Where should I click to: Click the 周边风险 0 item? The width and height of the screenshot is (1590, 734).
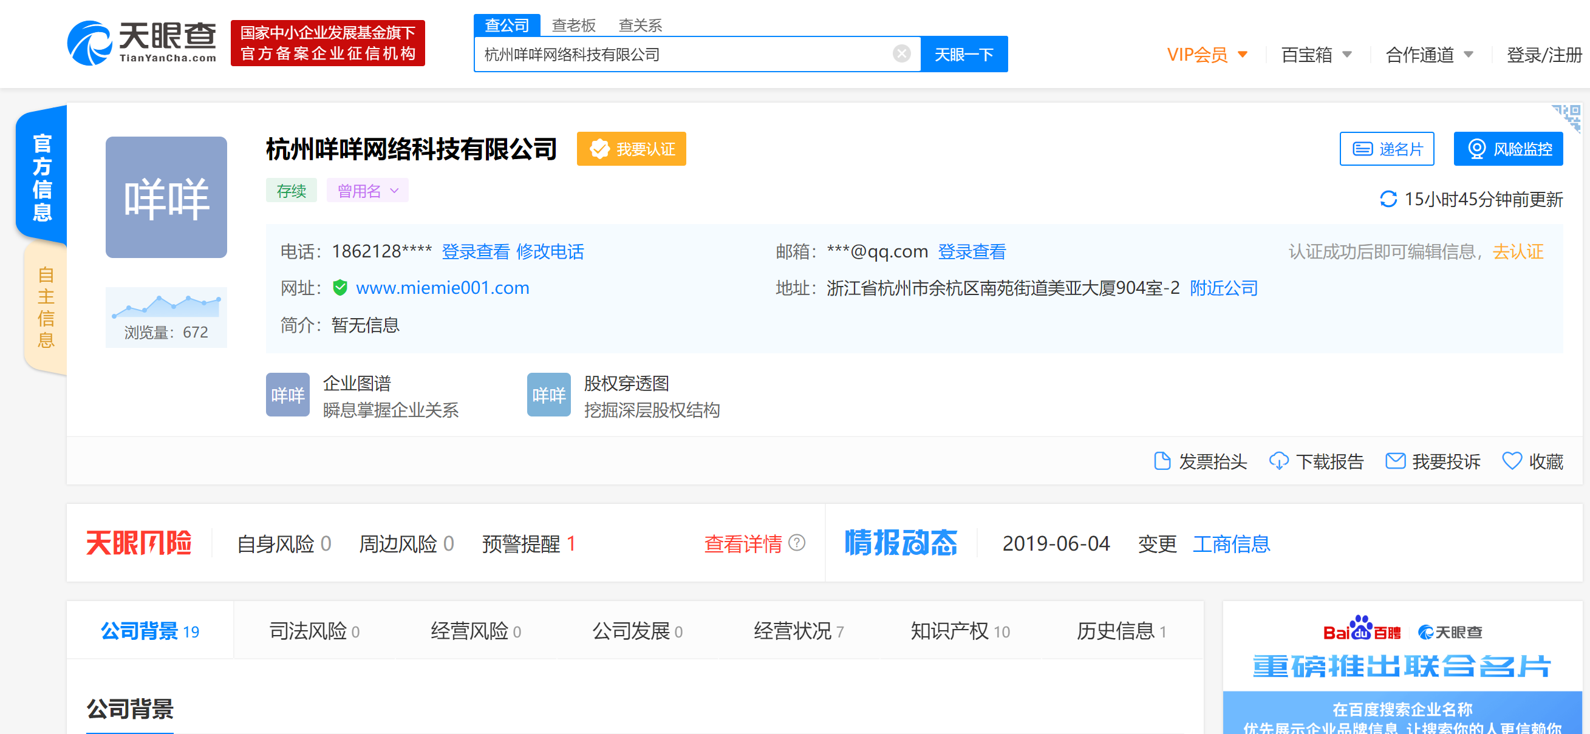click(407, 544)
